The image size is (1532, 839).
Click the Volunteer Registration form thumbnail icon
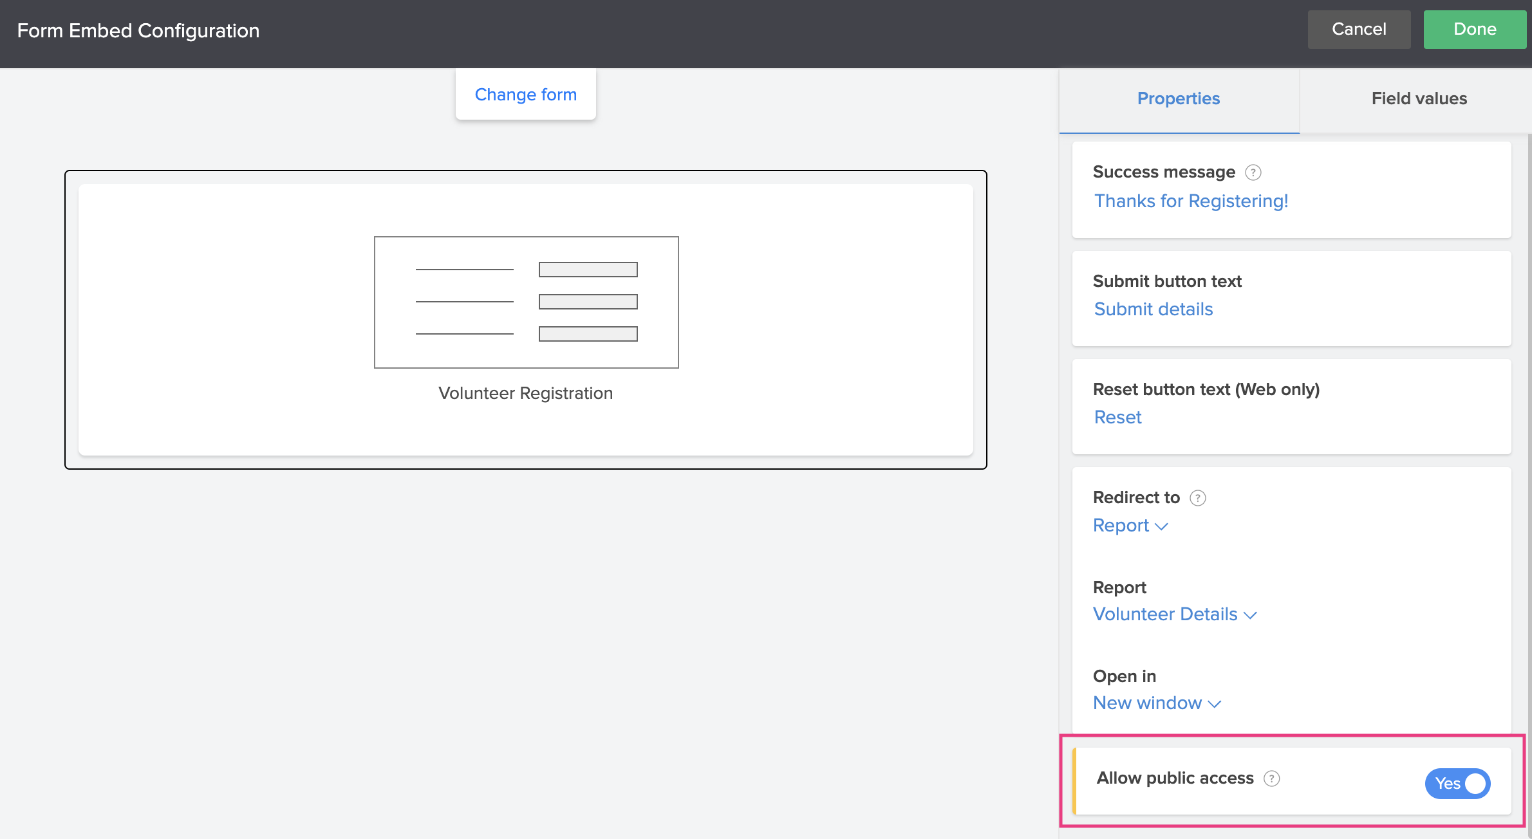click(x=526, y=302)
